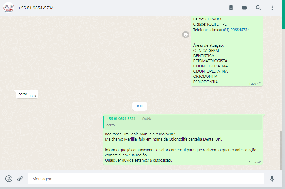Viewport: 285px width, 189px height.
Task: Click the chat scrollbar thumb
Action: [x=281, y=151]
